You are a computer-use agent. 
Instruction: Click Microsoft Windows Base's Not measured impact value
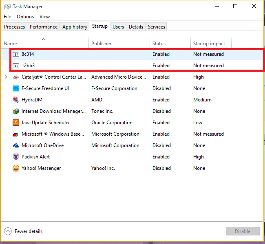(x=208, y=134)
